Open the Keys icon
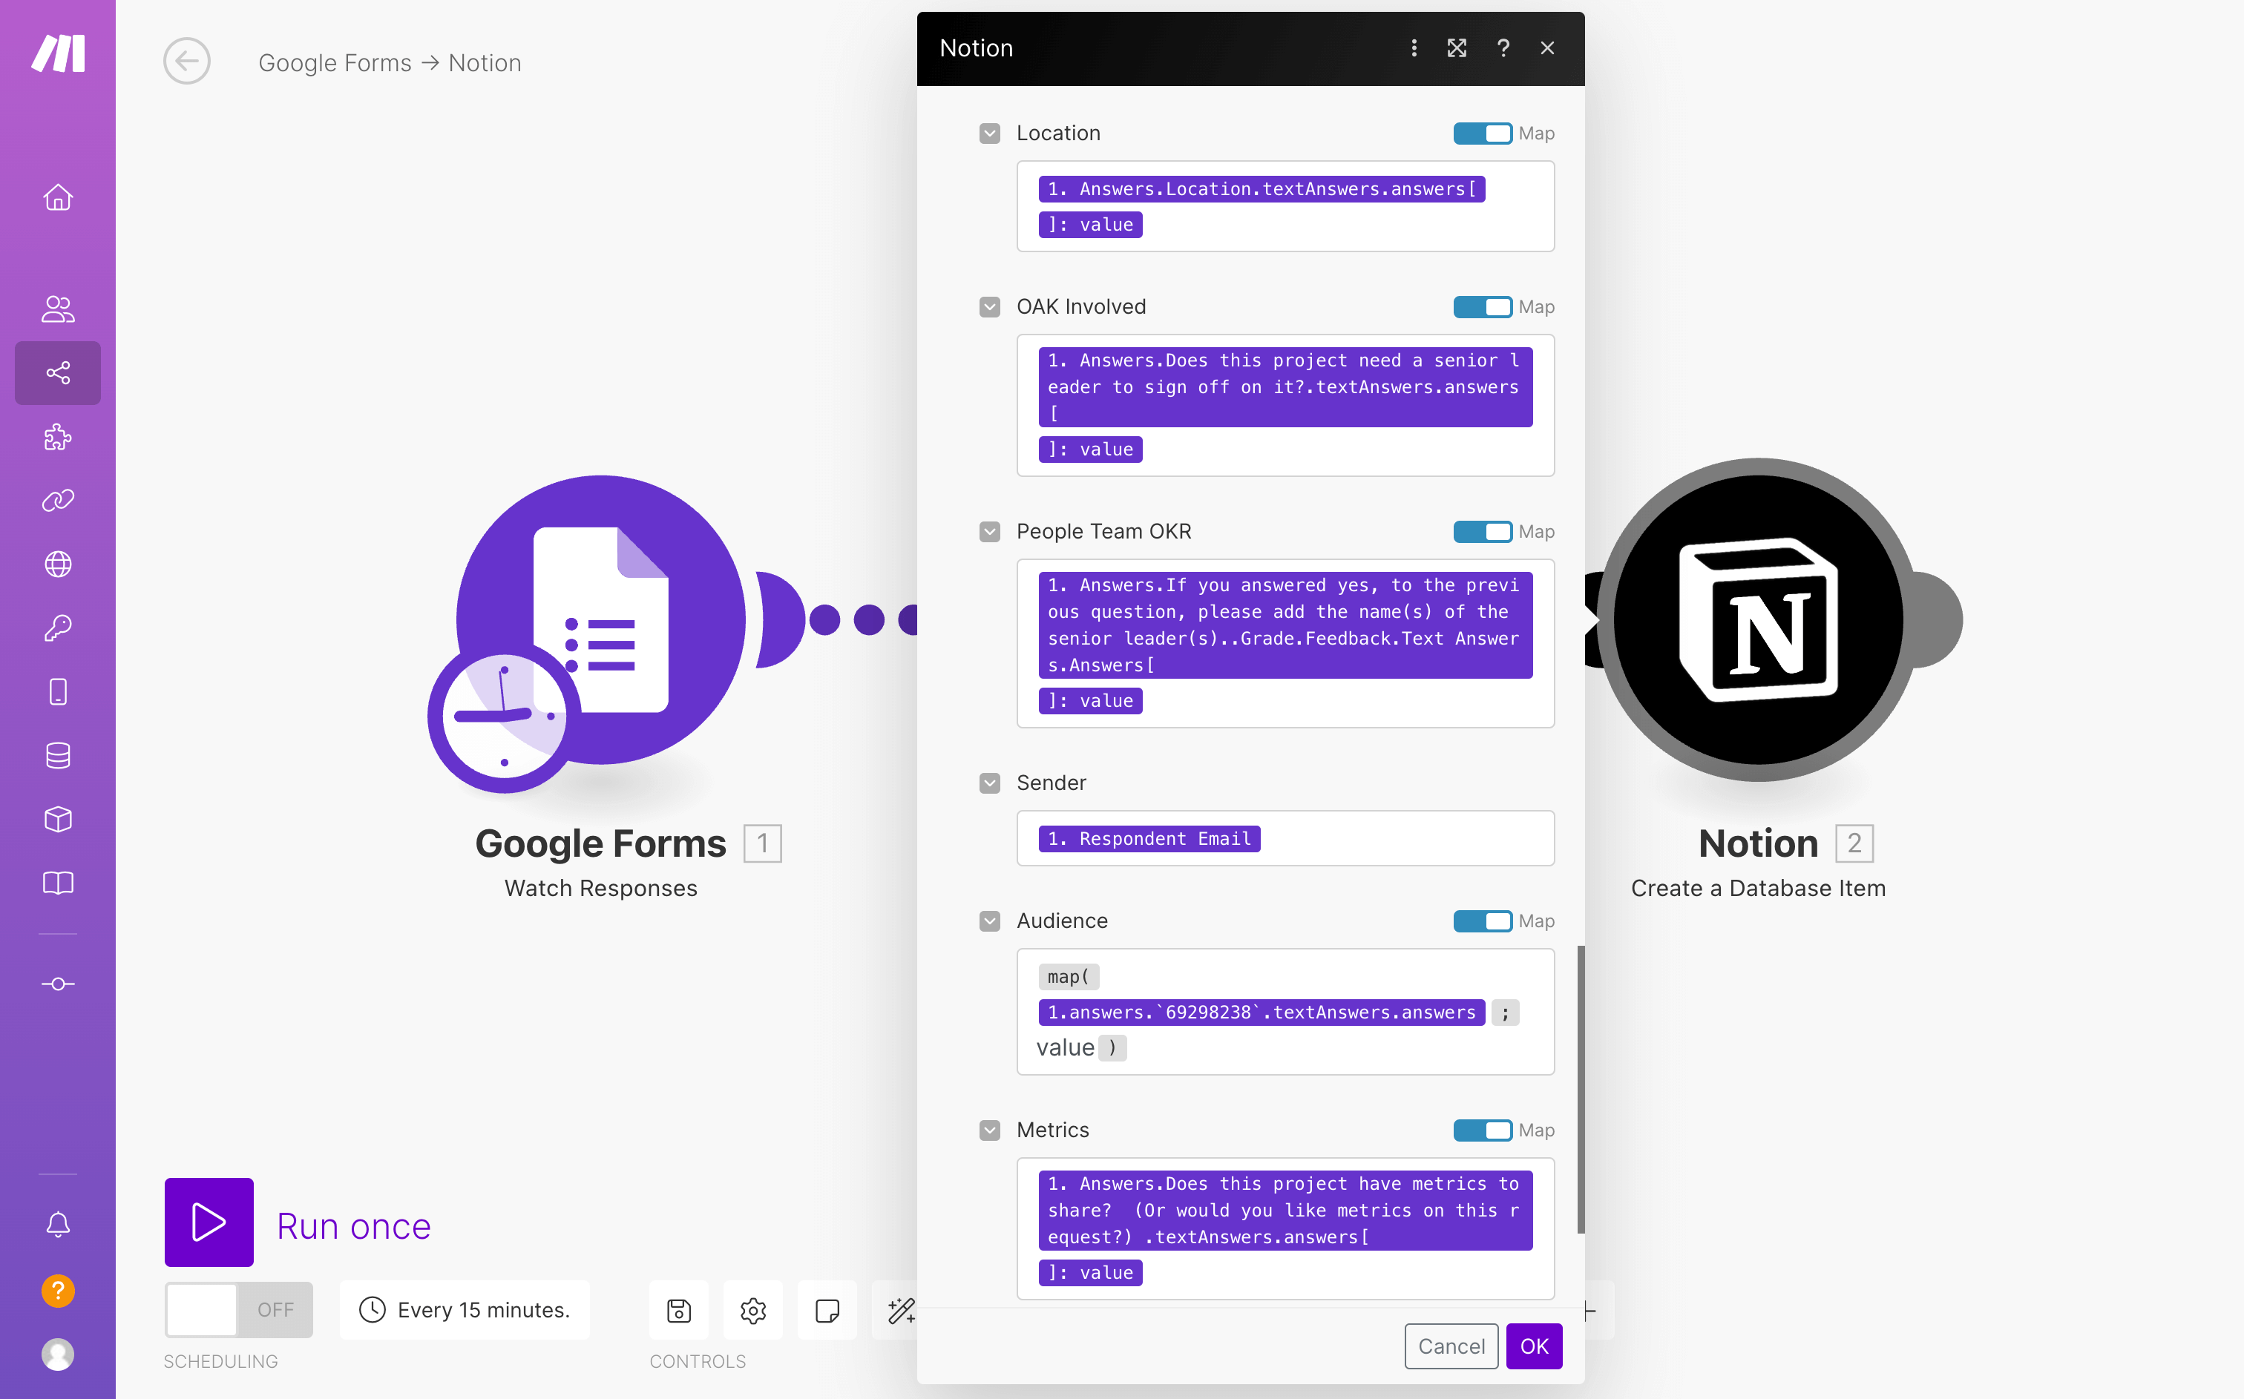Screen dimensions: 2244x1399 59,628
